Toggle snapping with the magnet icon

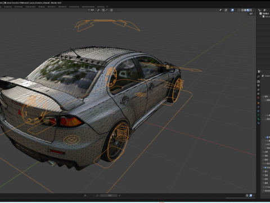click(x=103, y=10)
